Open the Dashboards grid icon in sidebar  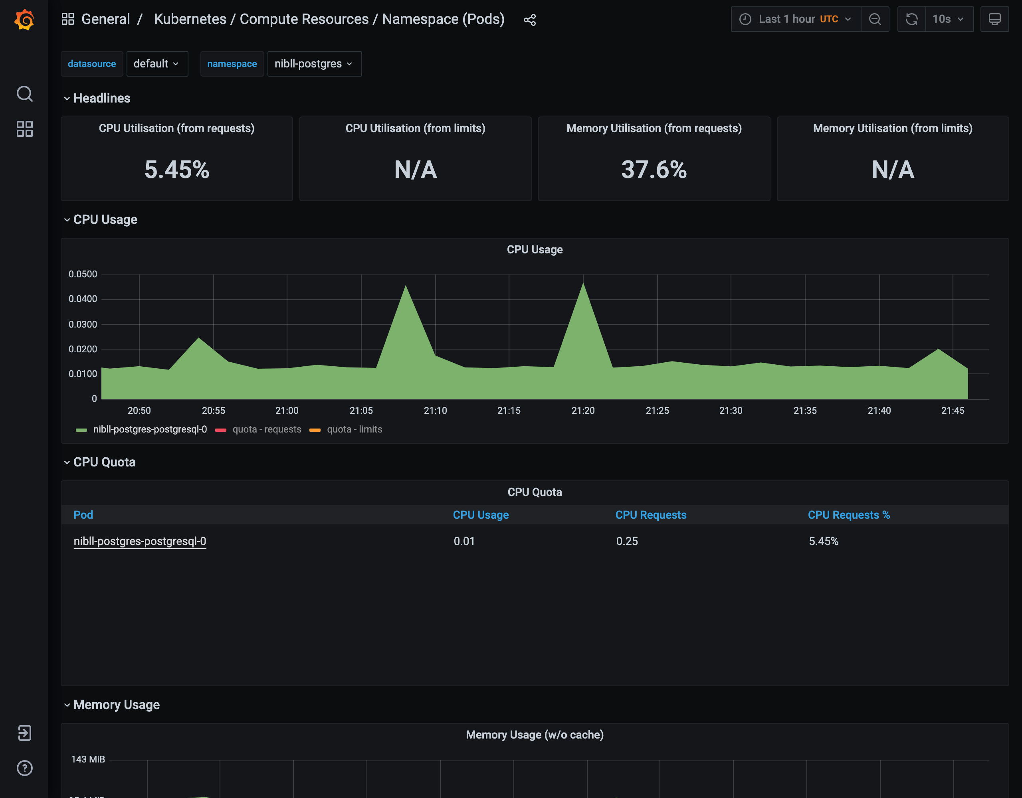(24, 128)
